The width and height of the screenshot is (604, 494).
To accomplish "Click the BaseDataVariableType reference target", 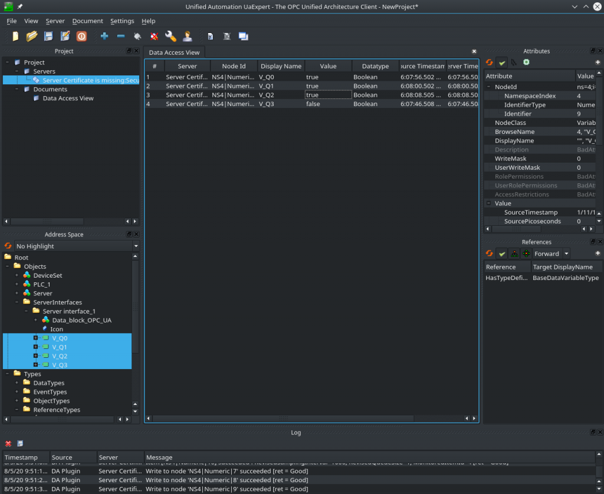I will click(x=566, y=278).
